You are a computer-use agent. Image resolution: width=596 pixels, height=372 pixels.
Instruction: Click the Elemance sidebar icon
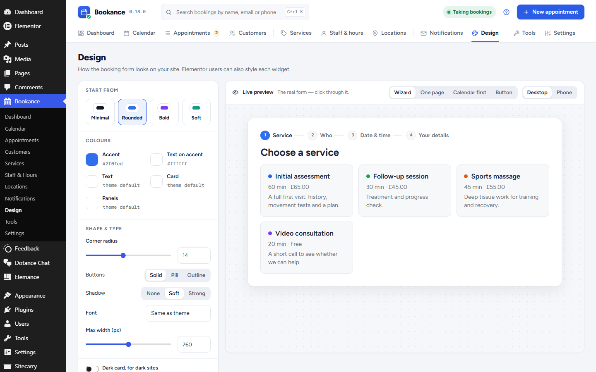tap(7, 277)
